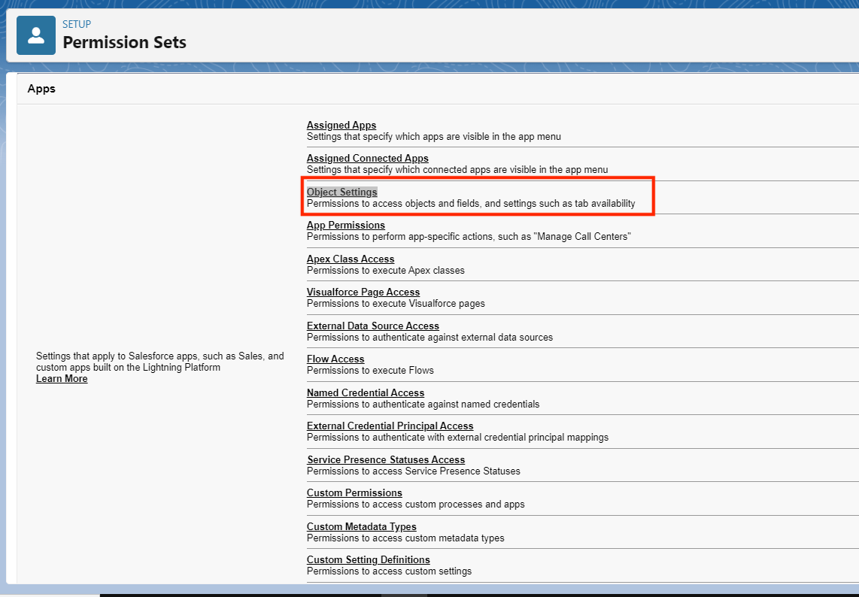This screenshot has width=859, height=597.
Task: Click the Permission Sets user icon
Action: [x=36, y=35]
